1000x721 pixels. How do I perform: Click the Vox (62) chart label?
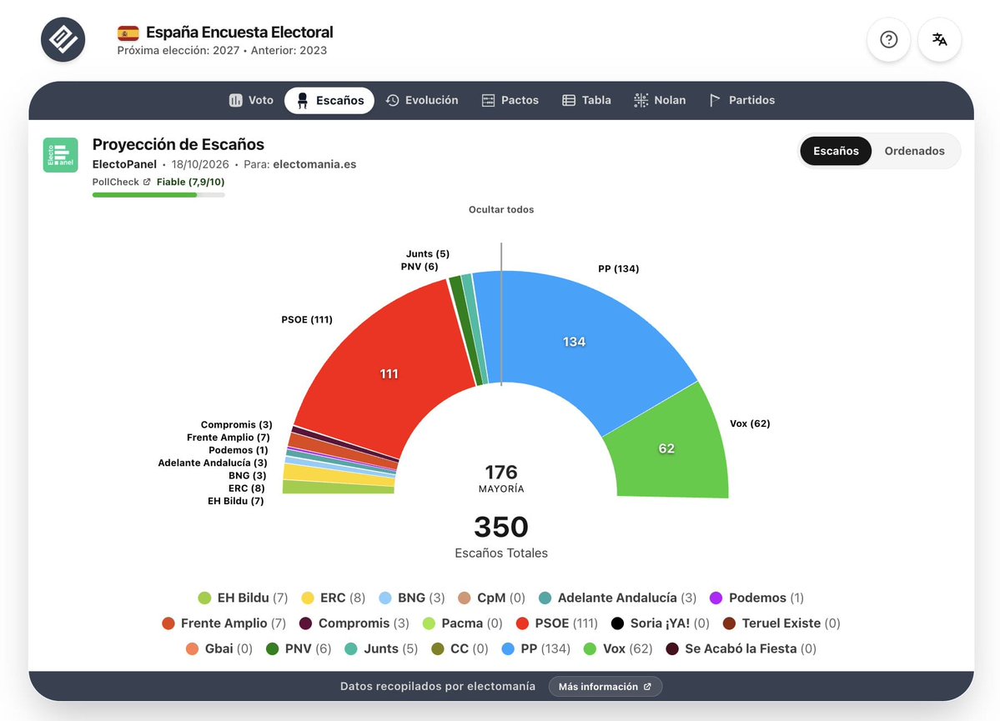click(750, 423)
